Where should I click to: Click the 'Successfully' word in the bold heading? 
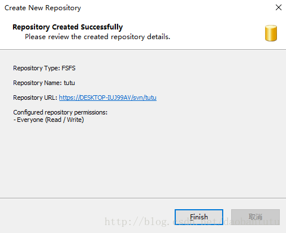click(102, 27)
